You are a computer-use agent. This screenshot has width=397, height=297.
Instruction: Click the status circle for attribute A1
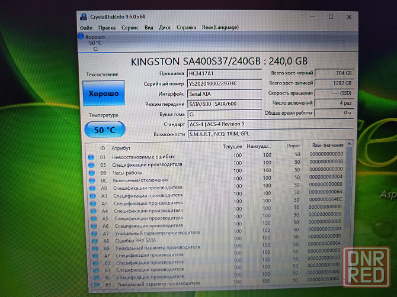click(92, 196)
